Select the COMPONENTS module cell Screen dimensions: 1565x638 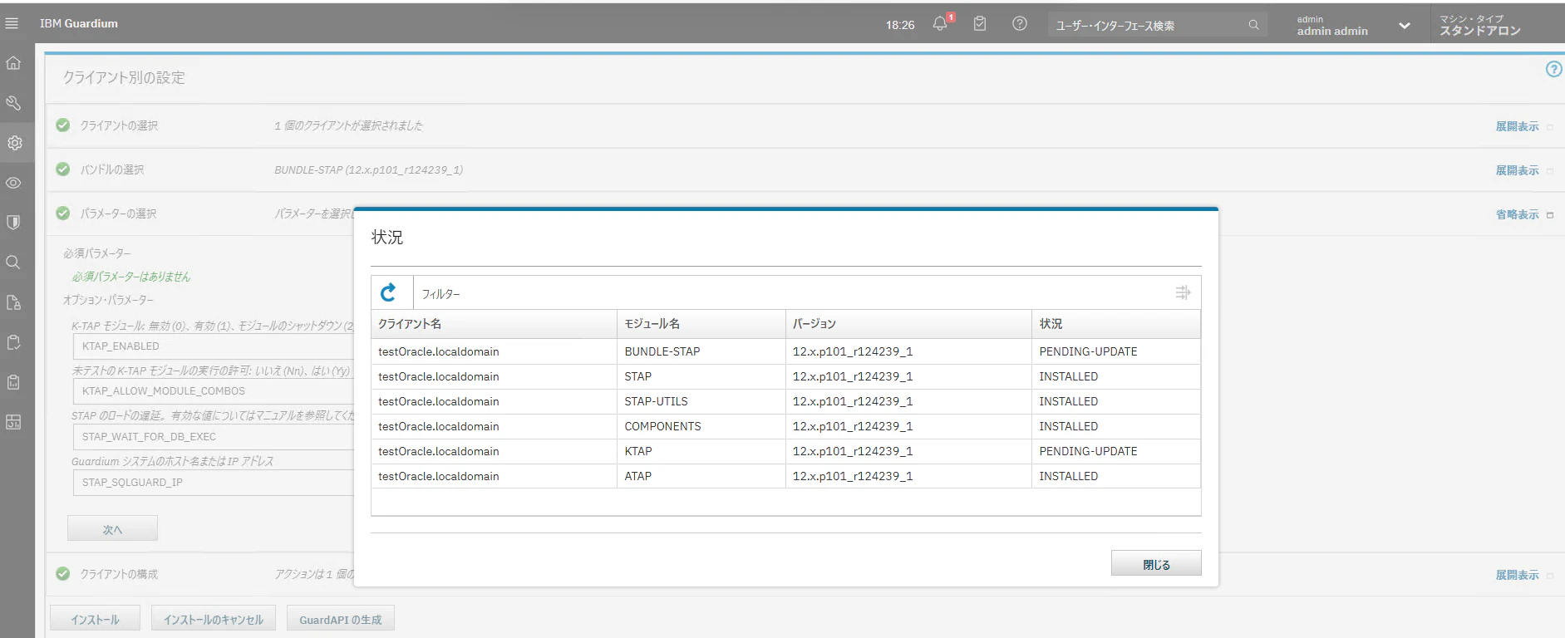(701, 426)
